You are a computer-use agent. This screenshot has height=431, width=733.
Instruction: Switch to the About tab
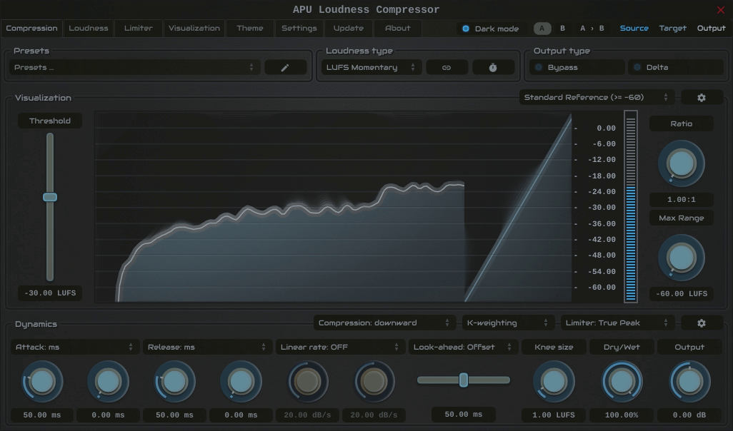[x=397, y=29]
